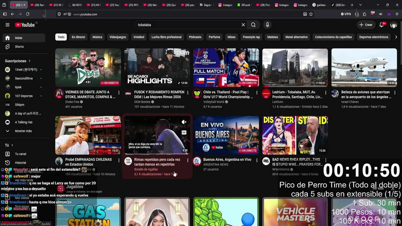402x226 pixels.
Task: Open options menu for VIERNES DE DBATE video
Action: 119,93
